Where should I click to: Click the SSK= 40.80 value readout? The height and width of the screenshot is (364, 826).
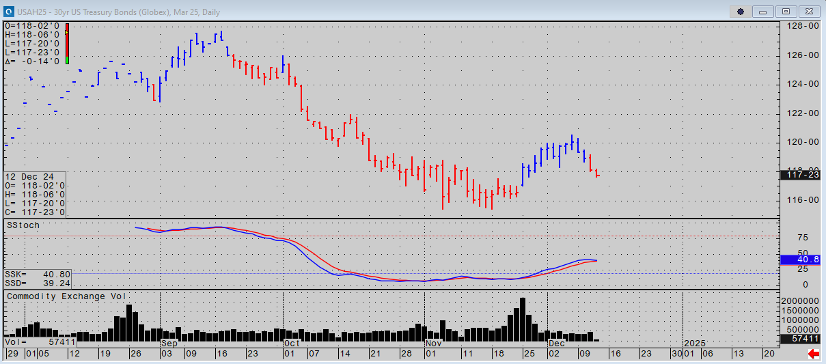click(x=37, y=273)
